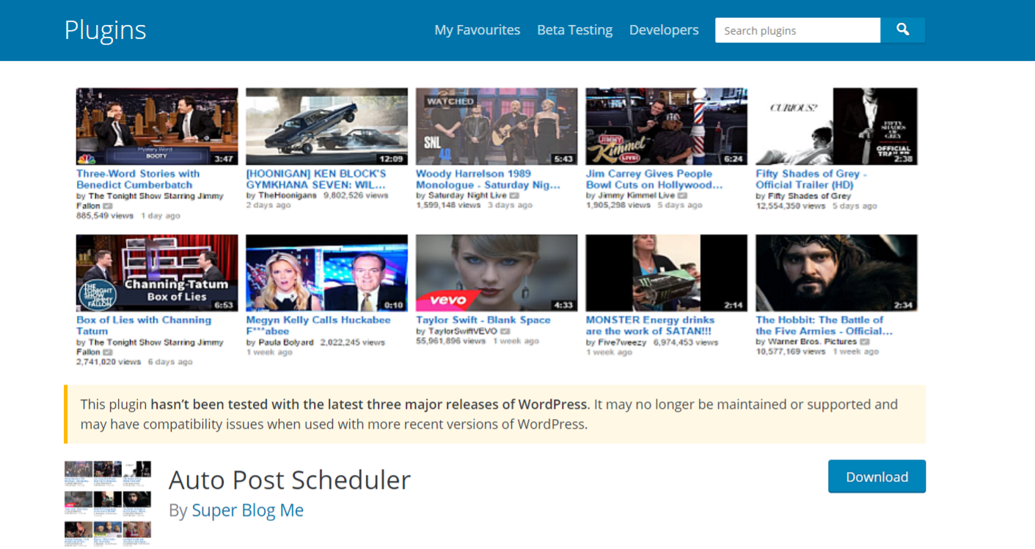Image resolution: width=1035 pixels, height=549 pixels.
Task: Click '55,961,896 views' text
Action: pyautogui.click(x=450, y=341)
